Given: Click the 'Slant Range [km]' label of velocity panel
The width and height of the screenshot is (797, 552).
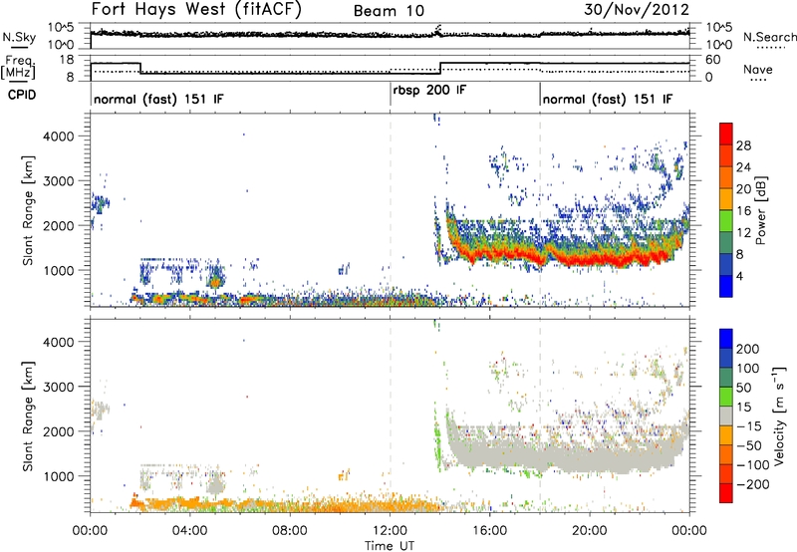Looking at the screenshot, I should pyautogui.click(x=28, y=416).
